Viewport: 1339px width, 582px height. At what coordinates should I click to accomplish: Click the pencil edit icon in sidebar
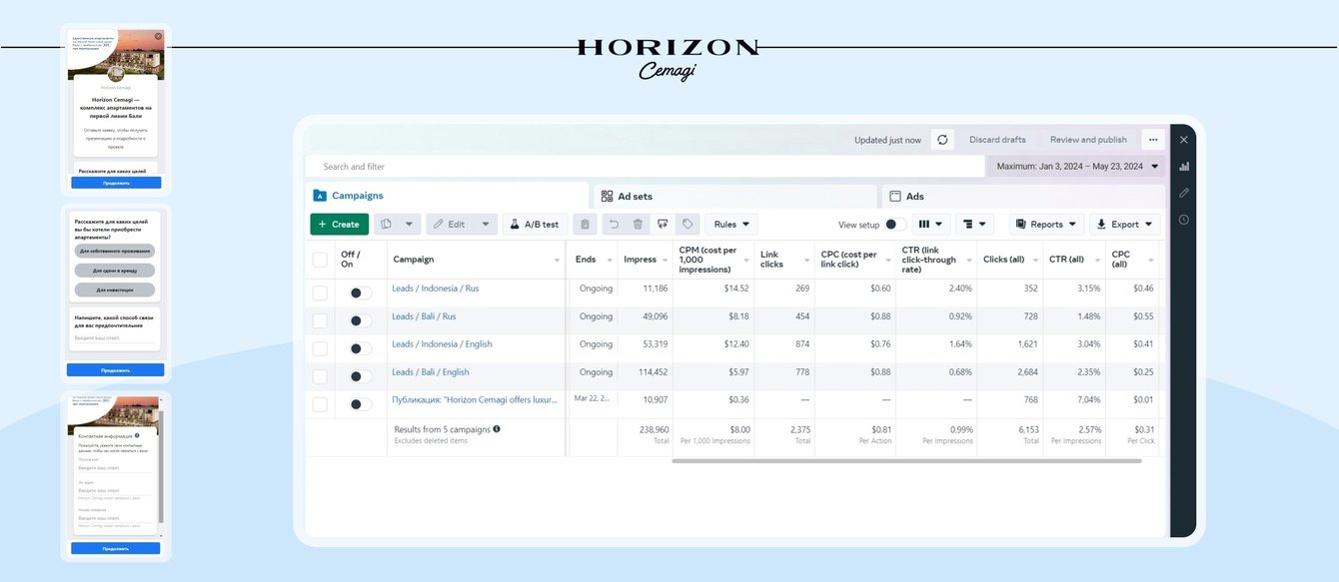[x=1184, y=193]
